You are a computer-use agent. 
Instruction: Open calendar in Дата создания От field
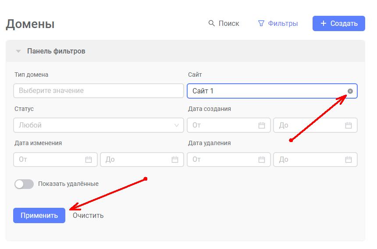click(262, 125)
